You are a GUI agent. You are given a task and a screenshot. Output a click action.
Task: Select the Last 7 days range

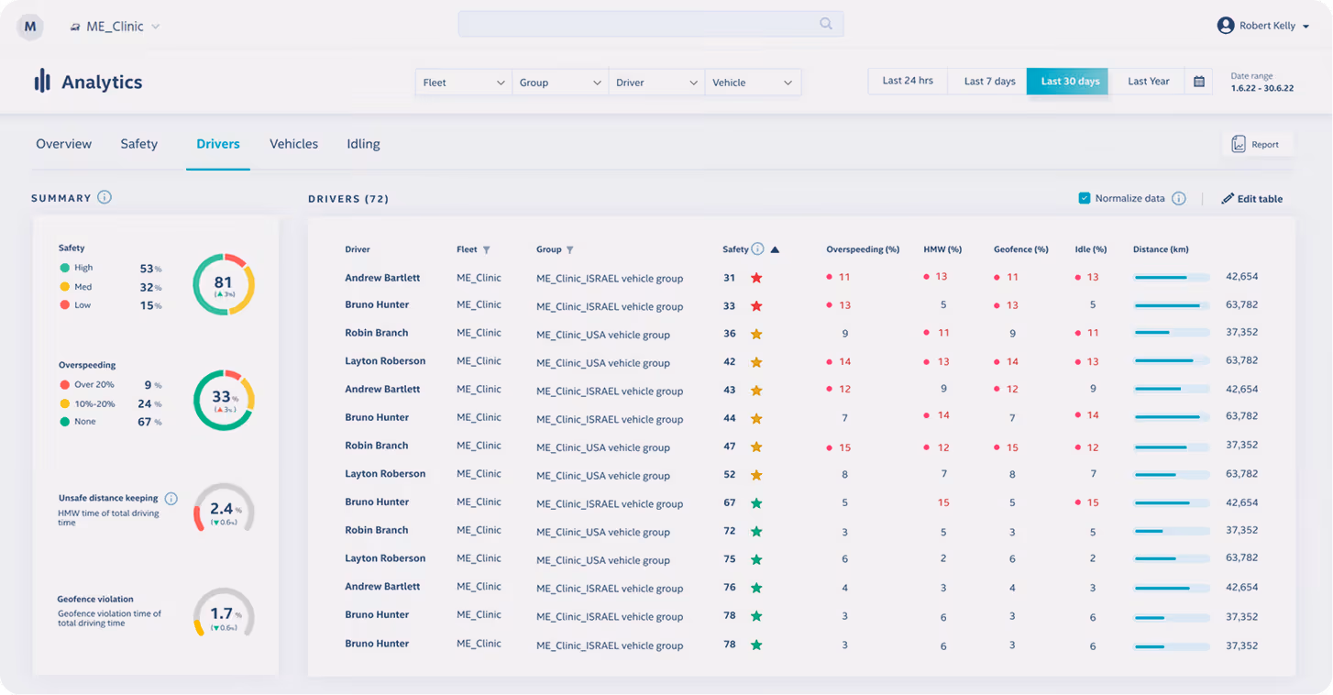(x=989, y=82)
